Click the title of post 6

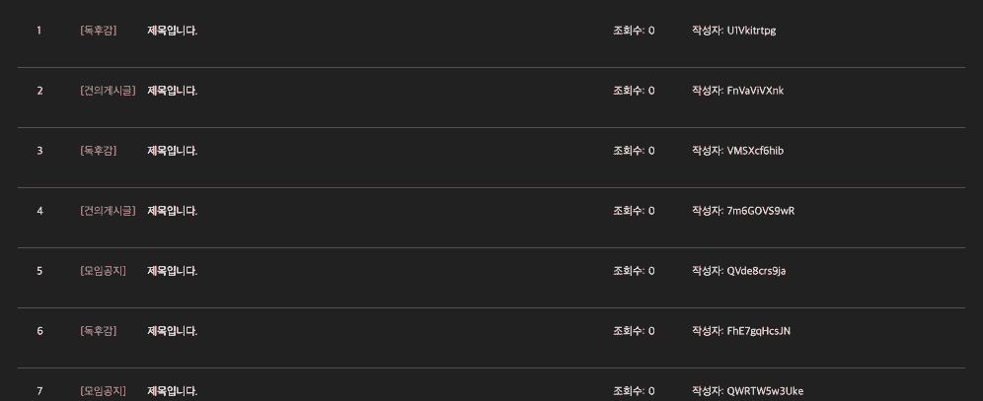[172, 331]
